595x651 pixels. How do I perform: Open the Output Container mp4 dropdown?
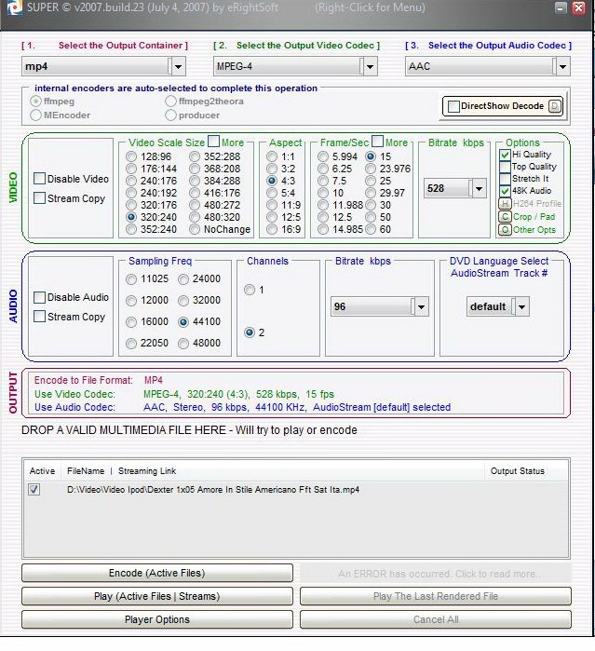coord(177,66)
